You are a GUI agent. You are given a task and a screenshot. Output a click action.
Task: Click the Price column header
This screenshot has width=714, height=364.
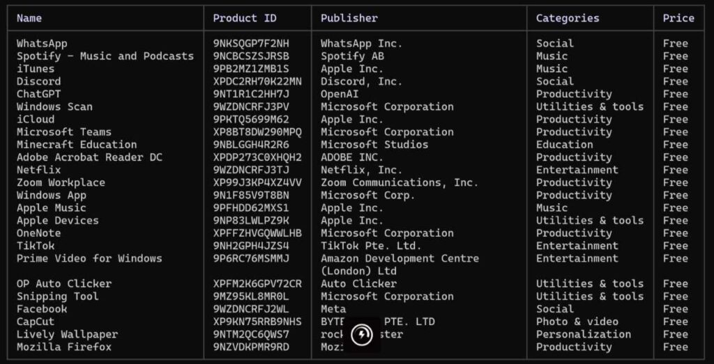pyautogui.click(x=678, y=18)
